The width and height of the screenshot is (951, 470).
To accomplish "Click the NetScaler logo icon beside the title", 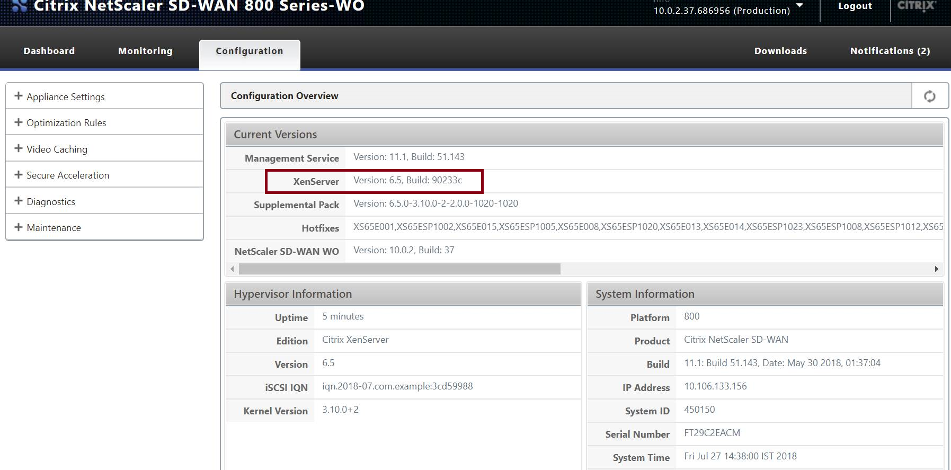I will (19, 5).
